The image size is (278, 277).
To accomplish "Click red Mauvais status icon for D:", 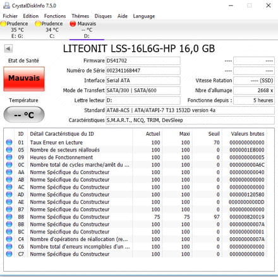I will pyautogui.click(x=73, y=24).
